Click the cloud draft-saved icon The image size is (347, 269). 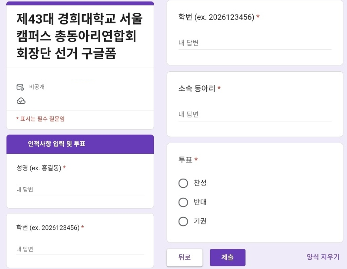point(21,101)
